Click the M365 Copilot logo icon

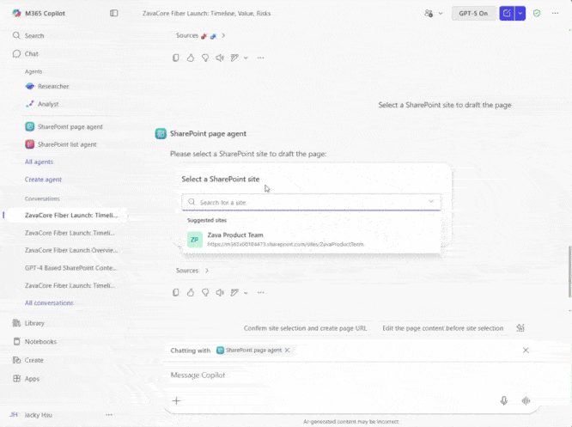coord(16,13)
